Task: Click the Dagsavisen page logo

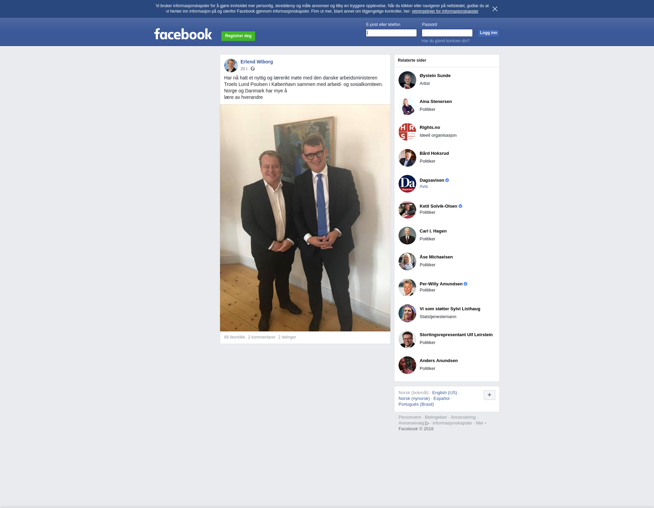Action: click(407, 184)
